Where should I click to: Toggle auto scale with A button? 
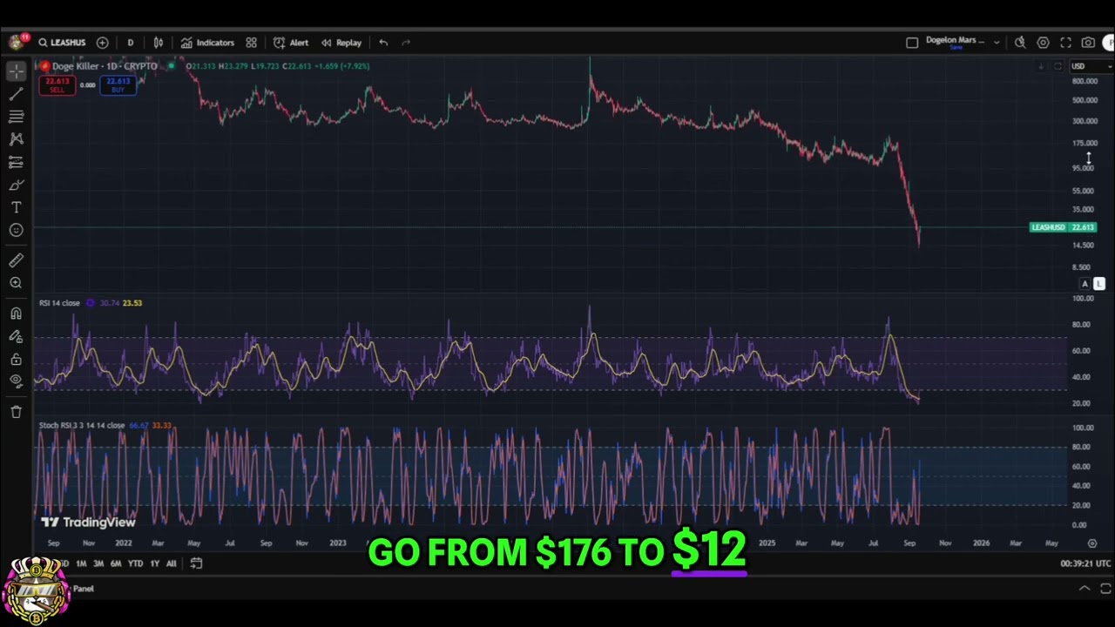click(1085, 284)
